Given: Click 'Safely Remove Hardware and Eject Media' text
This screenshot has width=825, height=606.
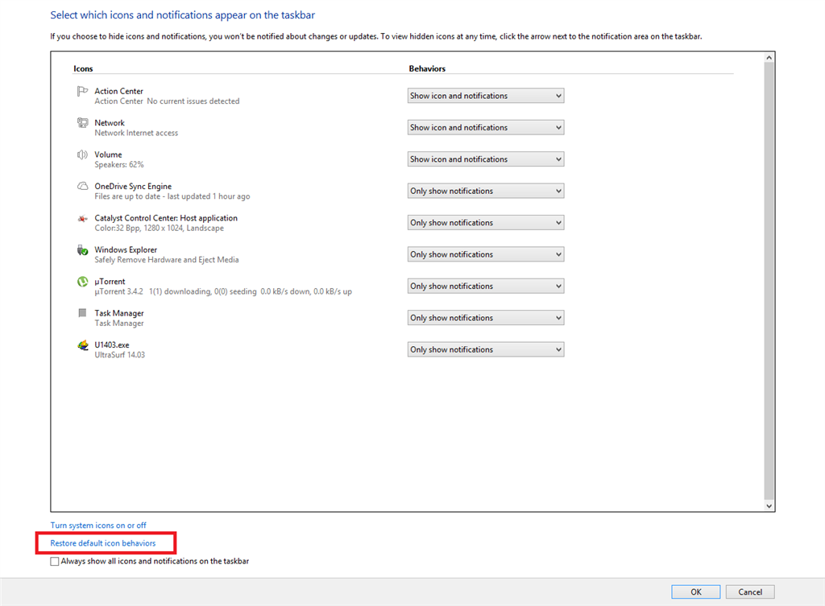Looking at the screenshot, I should coord(167,260).
